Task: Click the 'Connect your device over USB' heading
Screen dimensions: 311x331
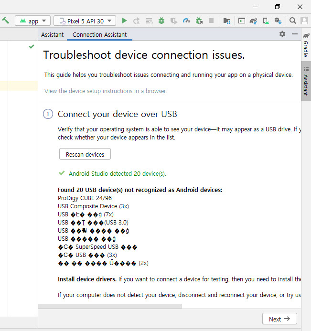Action: click(x=118, y=114)
